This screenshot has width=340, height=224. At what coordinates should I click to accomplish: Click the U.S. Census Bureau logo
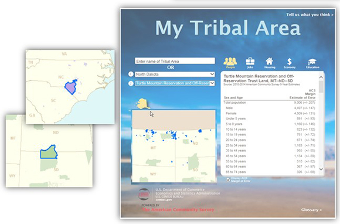coord(144,195)
